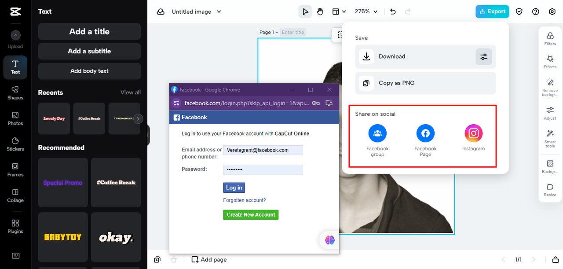Click Add a subtitle

point(89,51)
